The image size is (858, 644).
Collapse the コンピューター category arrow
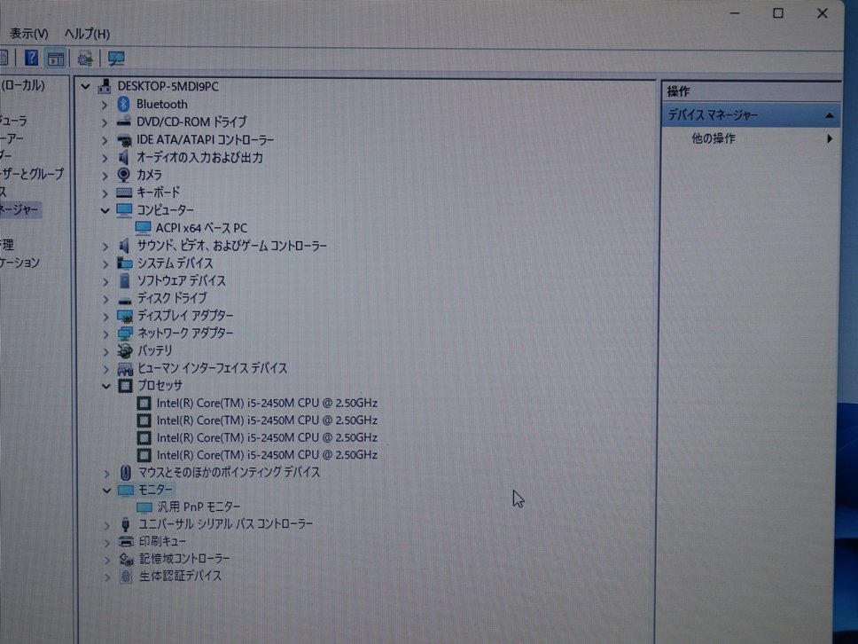click(x=105, y=211)
